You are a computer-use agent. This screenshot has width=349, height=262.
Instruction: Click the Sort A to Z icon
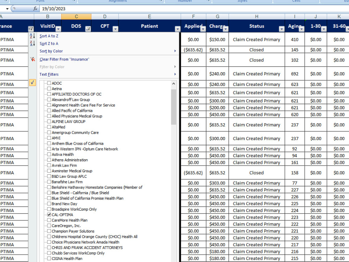32,36
